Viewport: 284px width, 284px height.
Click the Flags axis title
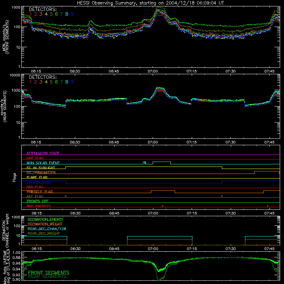point(14,177)
